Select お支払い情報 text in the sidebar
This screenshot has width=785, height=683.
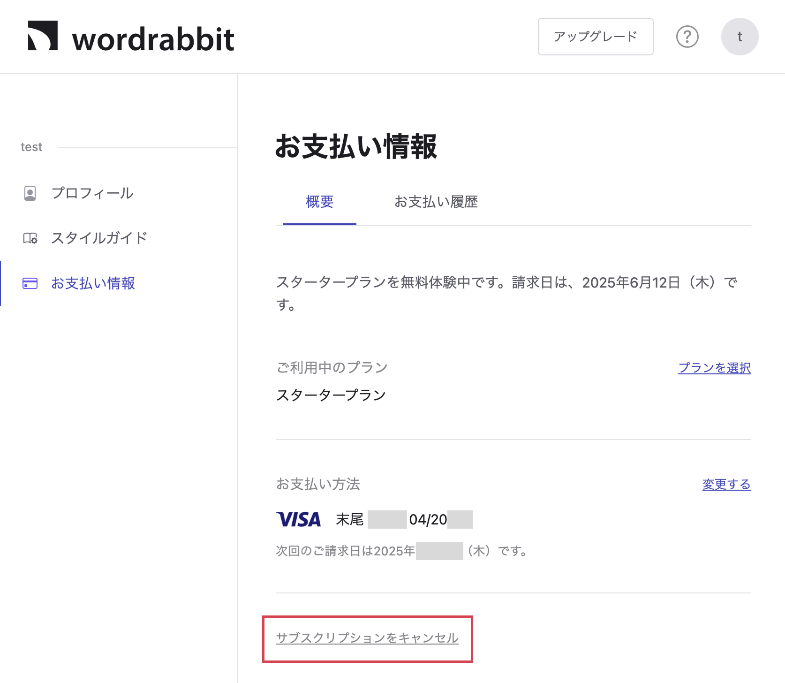[x=93, y=283]
